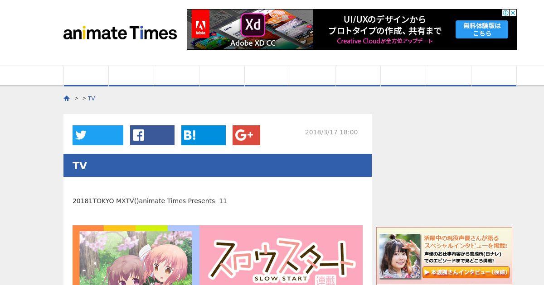Share on Google Plus button
This screenshot has width=544, height=285.
[x=246, y=135]
